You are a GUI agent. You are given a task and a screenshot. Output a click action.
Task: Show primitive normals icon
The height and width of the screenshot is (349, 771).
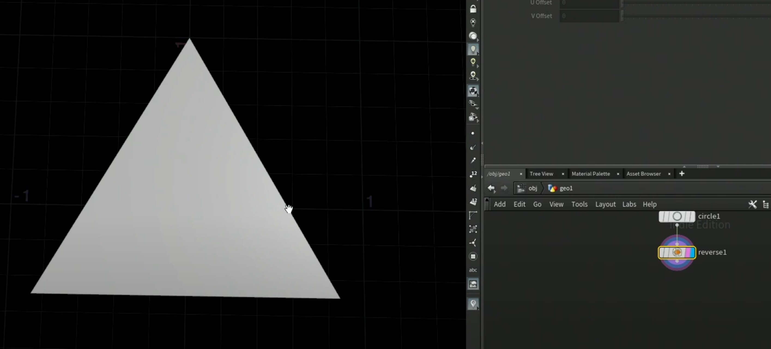473,188
